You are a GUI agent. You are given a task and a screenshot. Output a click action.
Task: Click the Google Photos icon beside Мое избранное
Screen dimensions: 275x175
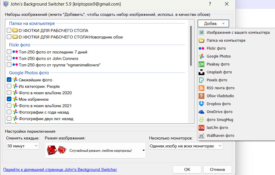click(15, 99)
